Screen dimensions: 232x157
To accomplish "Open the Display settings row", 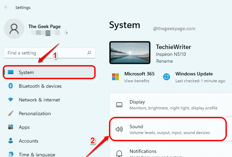I will [x=171, y=105].
